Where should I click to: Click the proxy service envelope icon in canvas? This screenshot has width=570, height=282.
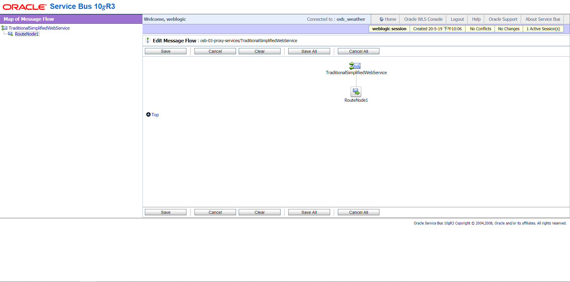point(355,66)
